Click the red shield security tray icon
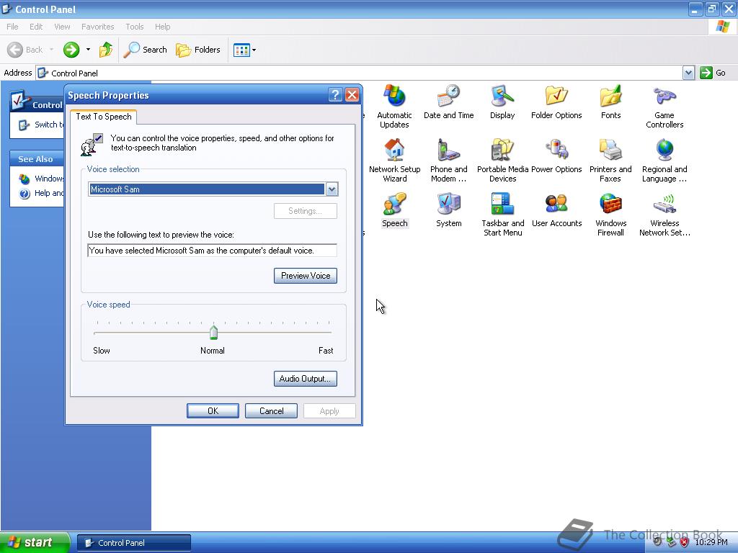This screenshot has height=553, width=738. tap(685, 543)
